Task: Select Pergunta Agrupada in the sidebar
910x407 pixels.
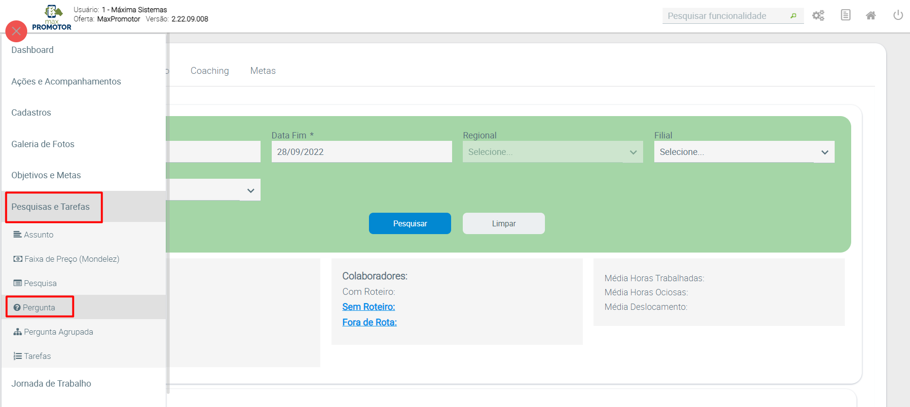Action: (58, 332)
